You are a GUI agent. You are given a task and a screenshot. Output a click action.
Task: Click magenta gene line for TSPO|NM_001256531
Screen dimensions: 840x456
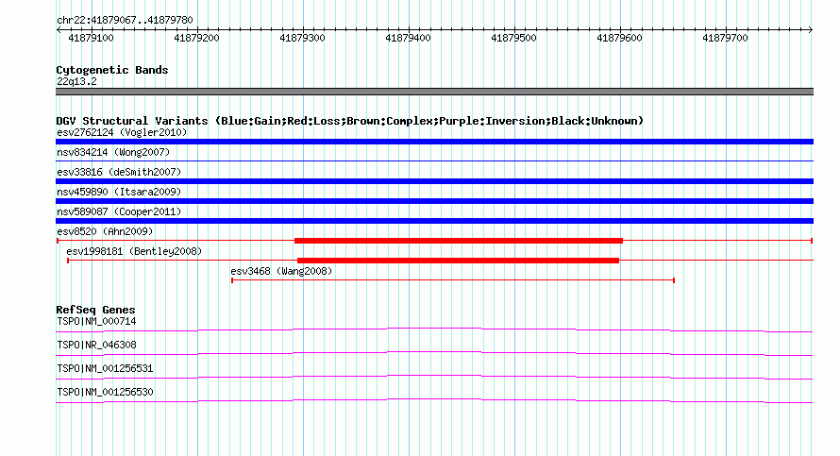click(434, 378)
